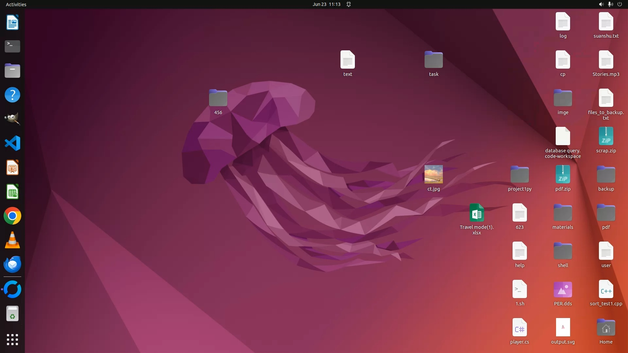Open the Activities overview
Image resolution: width=628 pixels, height=353 pixels.
16,4
